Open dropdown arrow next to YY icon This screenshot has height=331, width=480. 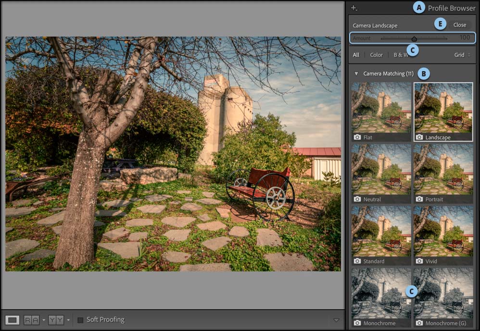point(68,320)
